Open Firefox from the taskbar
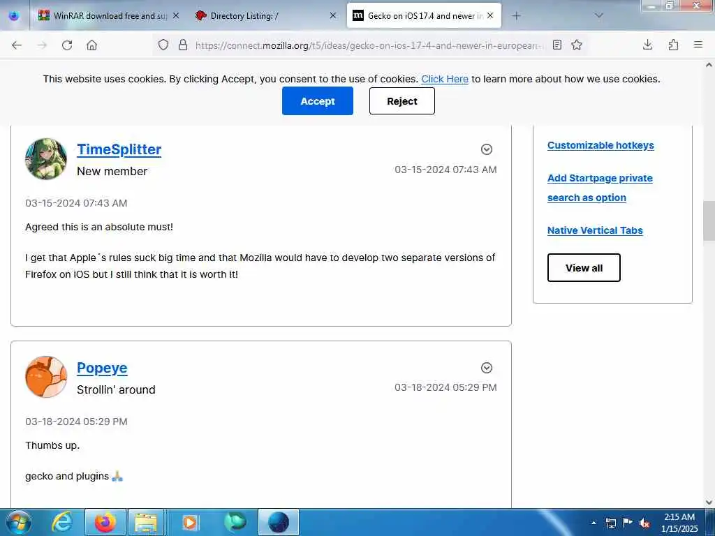This screenshot has height=536, width=715. [105, 522]
